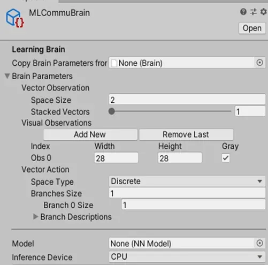The image size is (268, 265).
Task: Open the help reference question mark icon
Action: click(x=243, y=12)
